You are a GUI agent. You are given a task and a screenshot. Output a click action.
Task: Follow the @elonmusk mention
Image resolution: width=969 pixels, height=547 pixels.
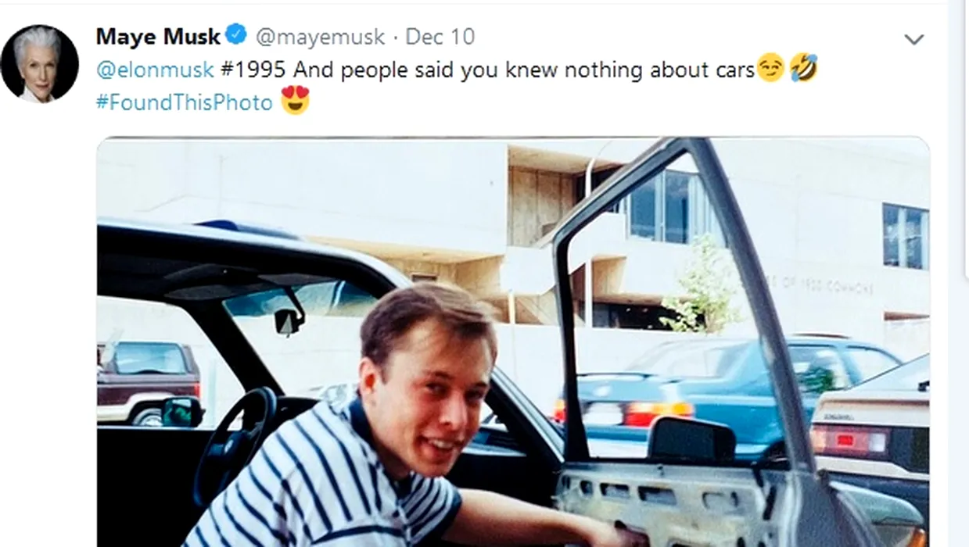click(x=155, y=70)
